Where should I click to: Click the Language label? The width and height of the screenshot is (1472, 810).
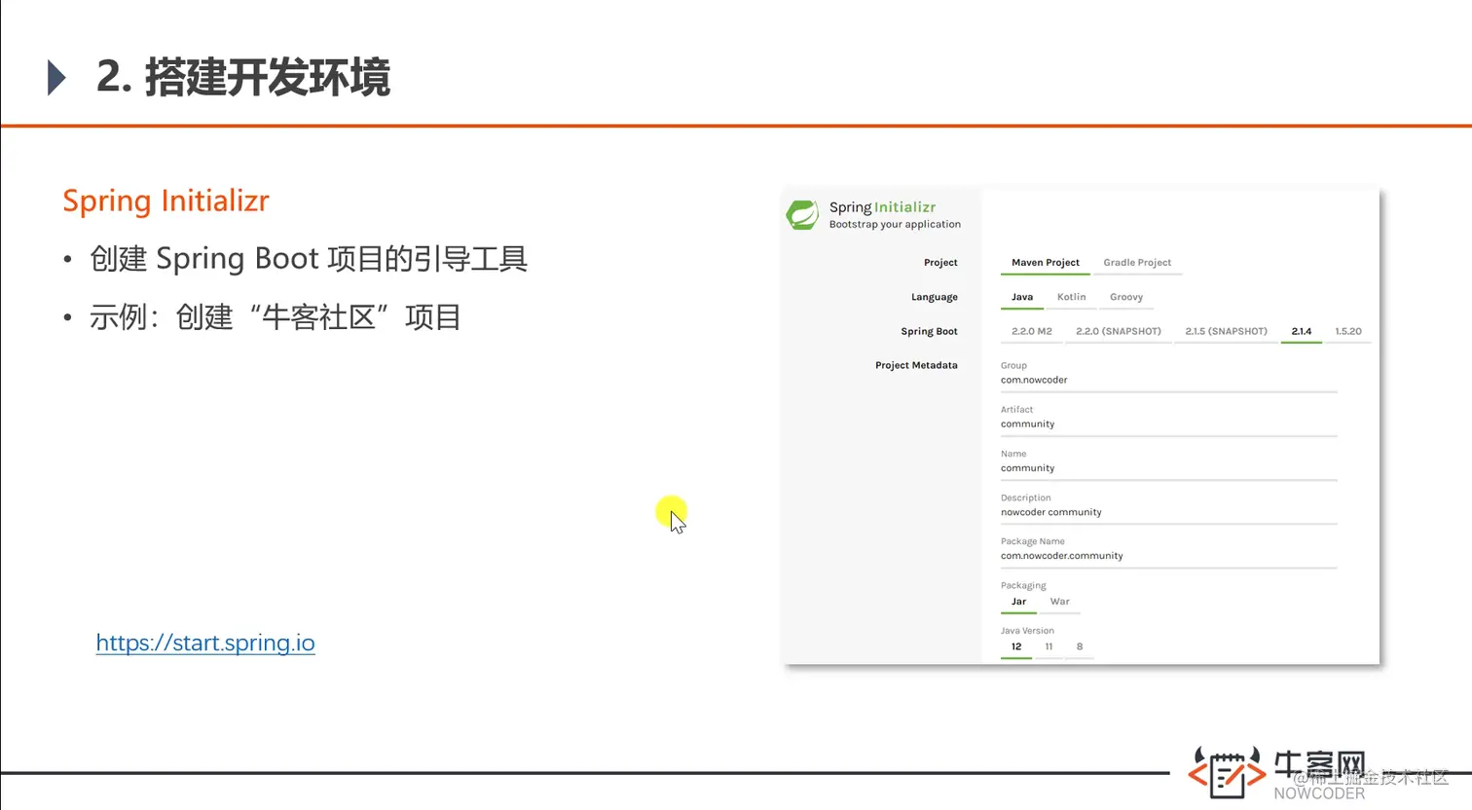tap(935, 297)
